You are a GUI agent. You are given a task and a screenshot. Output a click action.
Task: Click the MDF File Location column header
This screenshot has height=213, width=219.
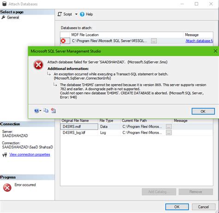tap(127, 35)
